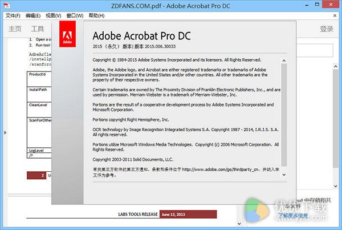
Task: Click the Acrobat PDF icon in title bar
Action: (7, 6)
